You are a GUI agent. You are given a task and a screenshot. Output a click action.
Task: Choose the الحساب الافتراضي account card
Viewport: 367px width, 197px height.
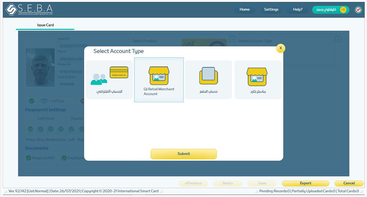tap(109, 80)
